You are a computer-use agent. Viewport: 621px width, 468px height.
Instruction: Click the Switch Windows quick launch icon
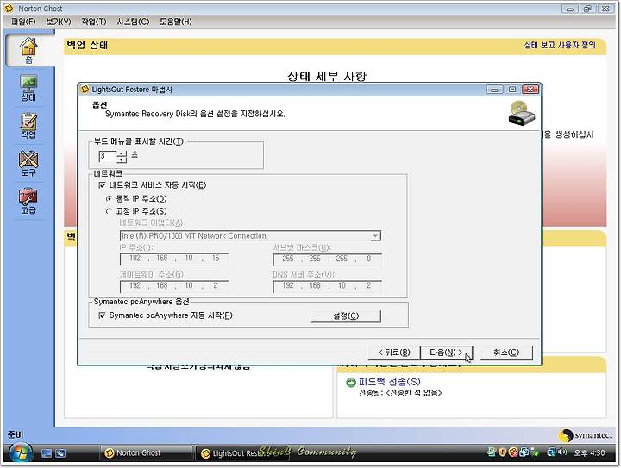pyautogui.click(x=60, y=453)
